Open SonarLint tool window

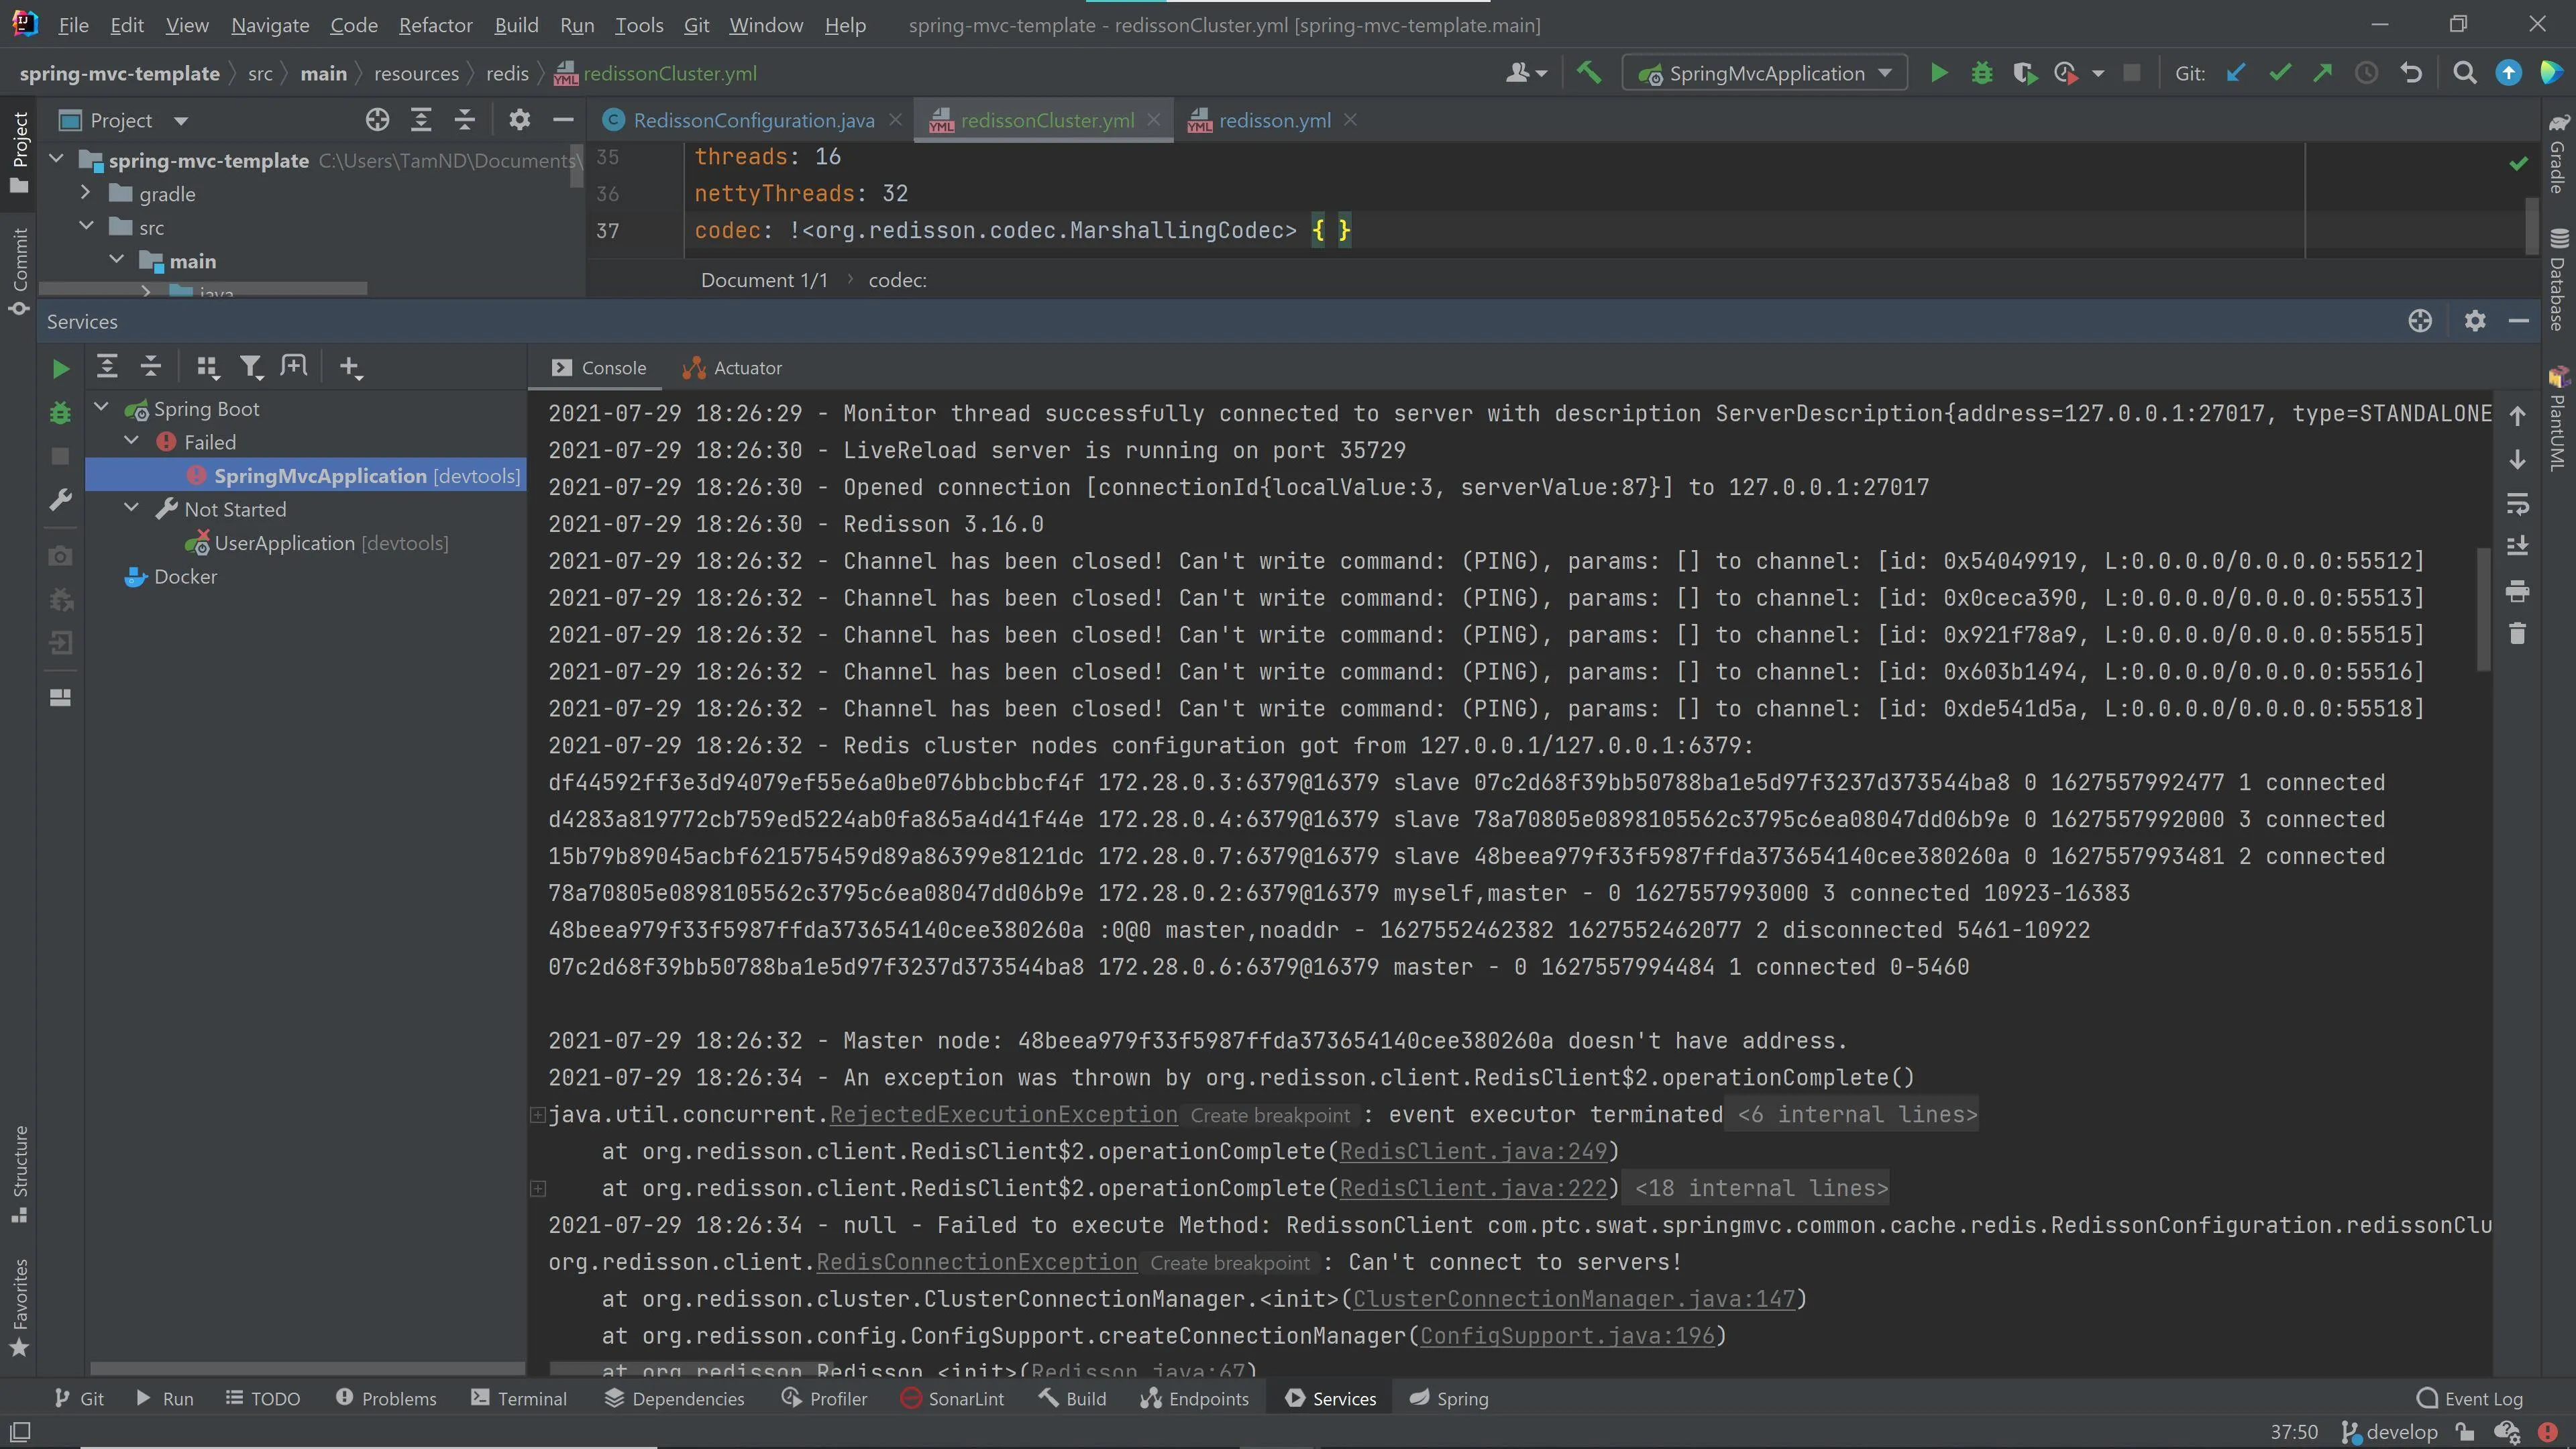[x=951, y=1398]
